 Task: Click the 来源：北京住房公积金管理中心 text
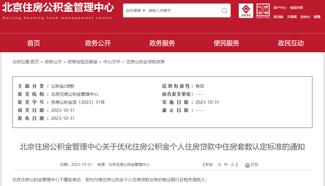[123, 165]
